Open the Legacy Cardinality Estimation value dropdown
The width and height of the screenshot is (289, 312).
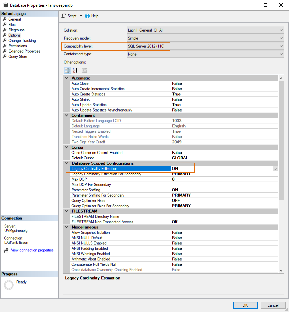pyautogui.click(x=275, y=169)
